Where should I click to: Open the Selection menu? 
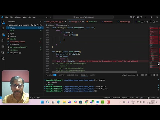(18, 17)
